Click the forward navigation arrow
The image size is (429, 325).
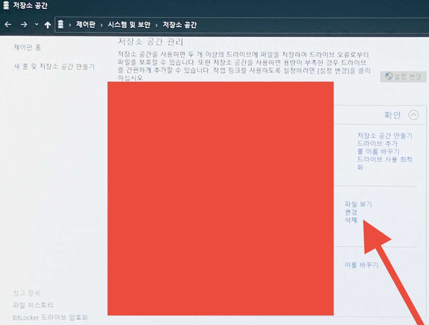coord(23,25)
